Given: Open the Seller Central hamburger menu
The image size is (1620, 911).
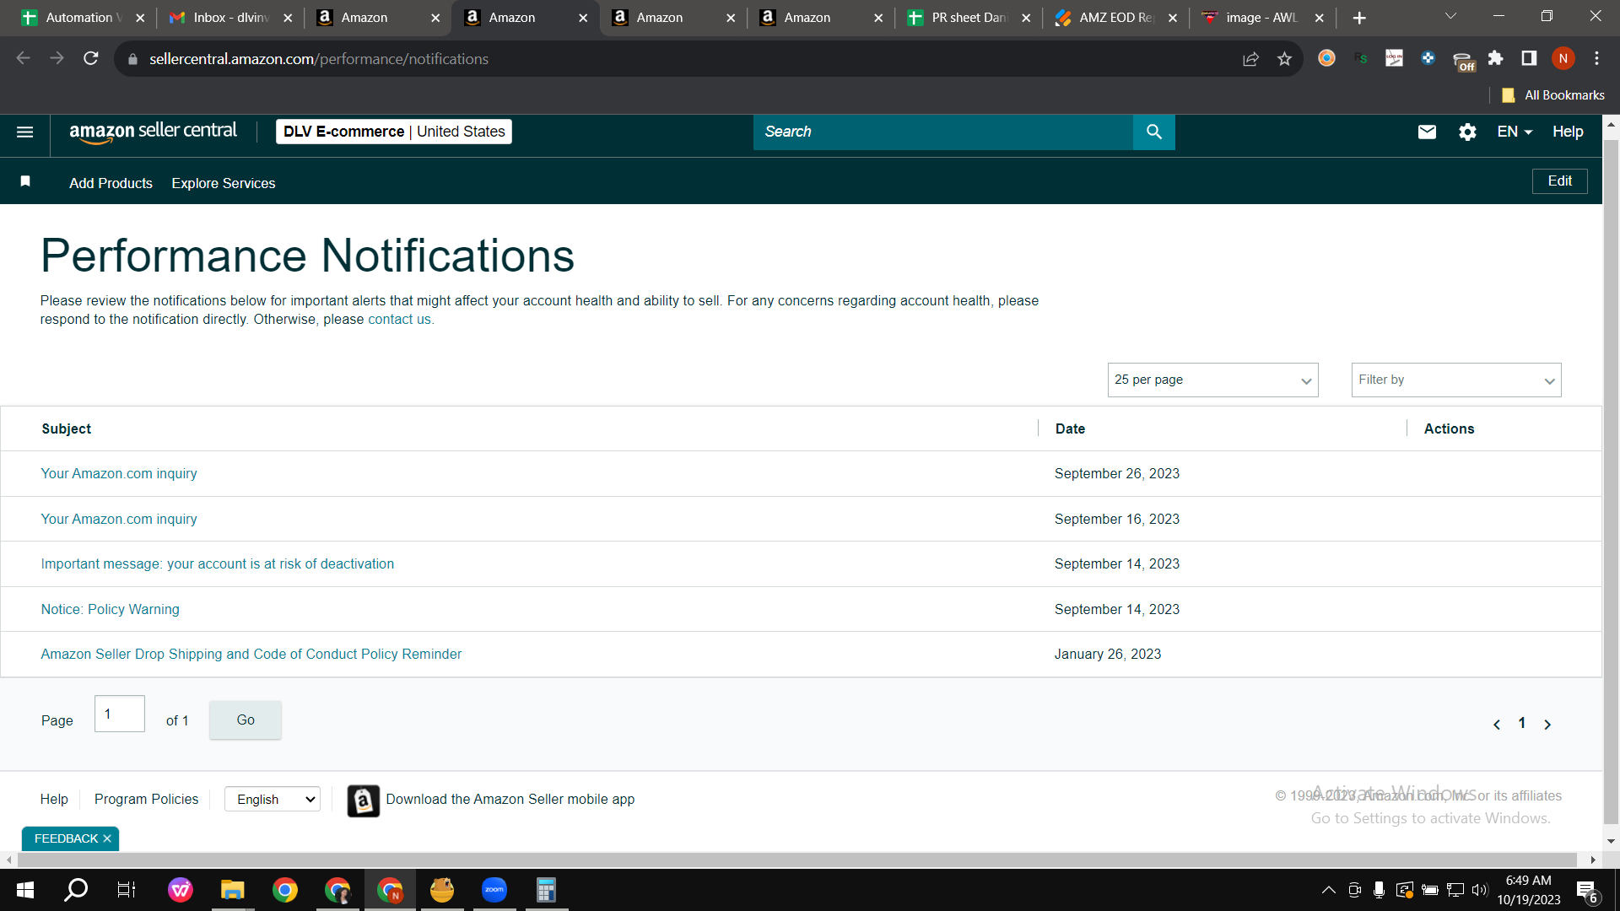Looking at the screenshot, I should click(x=25, y=132).
